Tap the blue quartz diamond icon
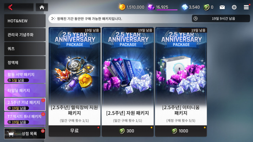Screen dimensions: 253x142 pyautogui.click(x=185, y=7)
